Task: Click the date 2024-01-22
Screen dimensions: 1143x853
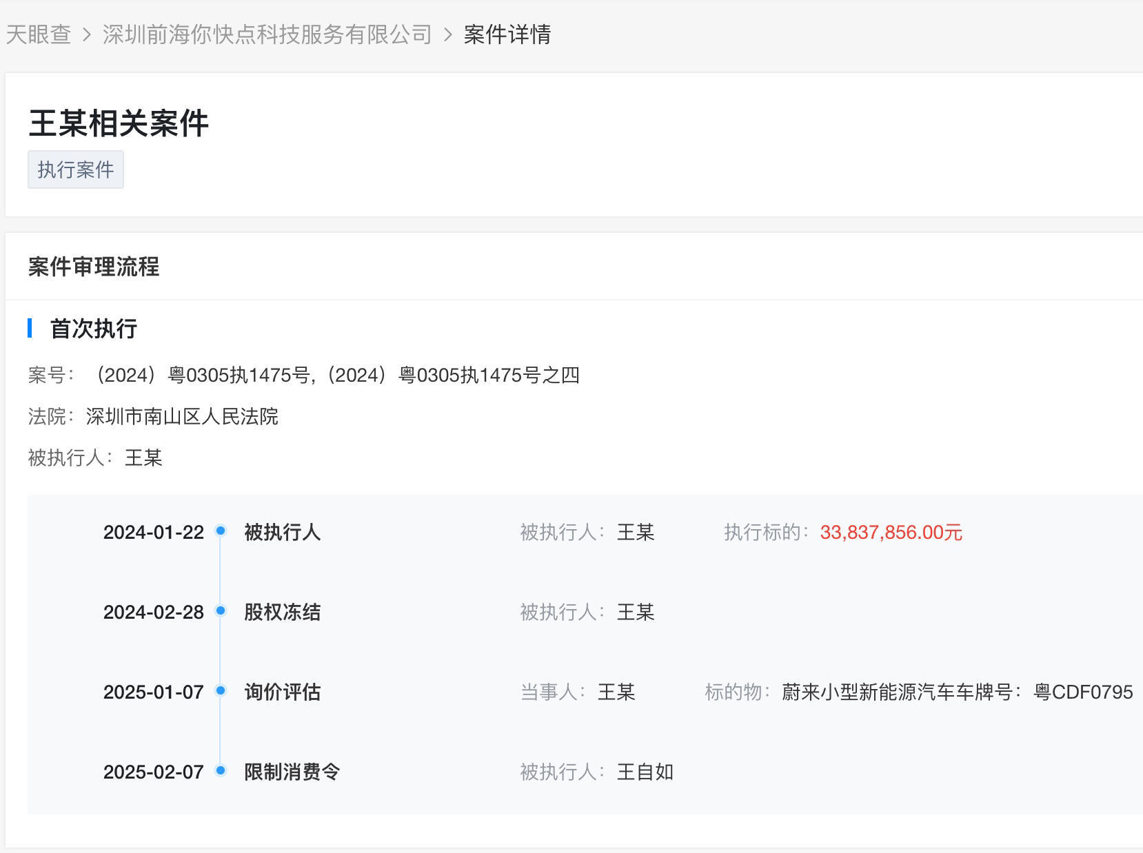Action: click(x=154, y=532)
